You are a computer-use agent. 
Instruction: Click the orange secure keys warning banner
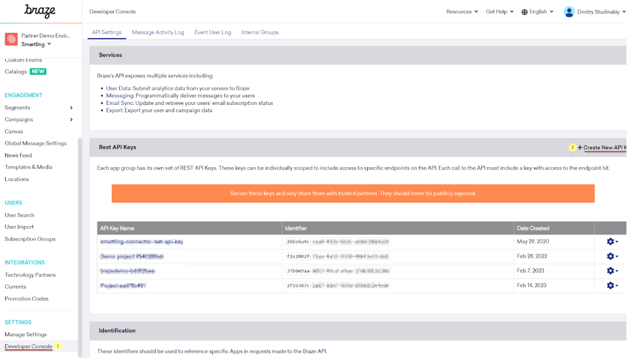tap(353, 194)
